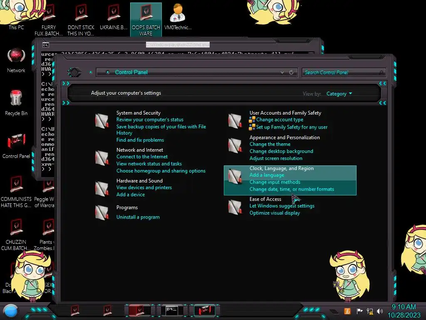Open Add a device link

pyautogui.click(x=130, y=195)
